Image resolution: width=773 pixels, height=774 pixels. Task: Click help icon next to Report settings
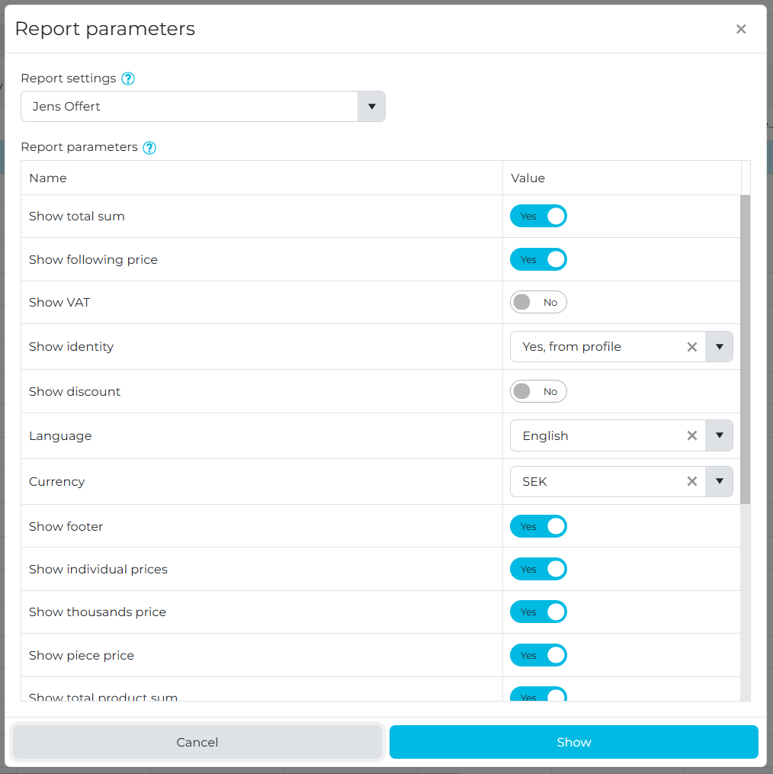(128, 79)
